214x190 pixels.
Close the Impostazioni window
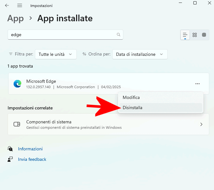tap(210, 3)
